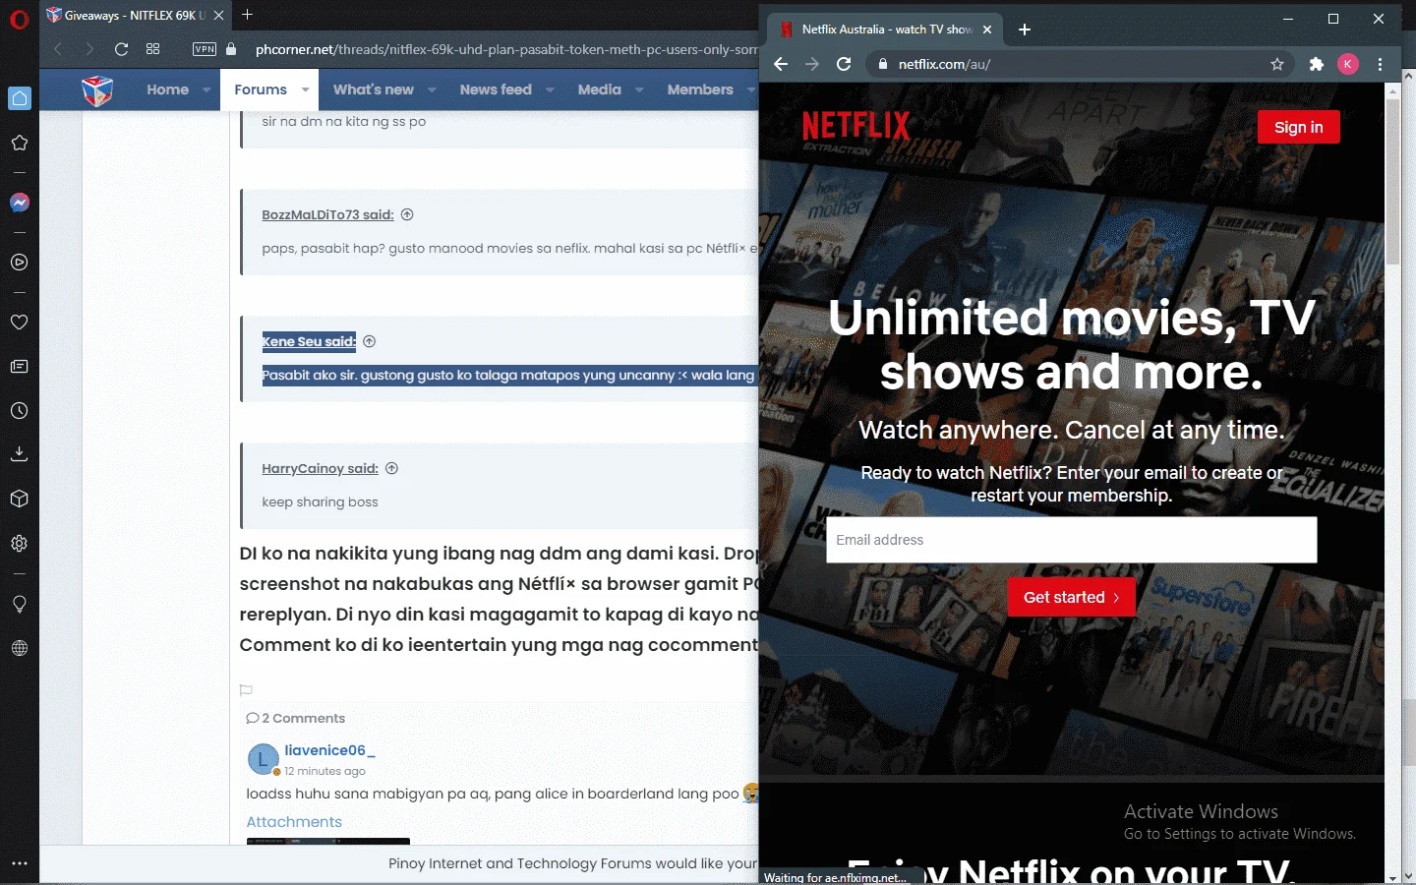
Task: Open bookmarks star in Opera sidebar
Action: point(20,143)
